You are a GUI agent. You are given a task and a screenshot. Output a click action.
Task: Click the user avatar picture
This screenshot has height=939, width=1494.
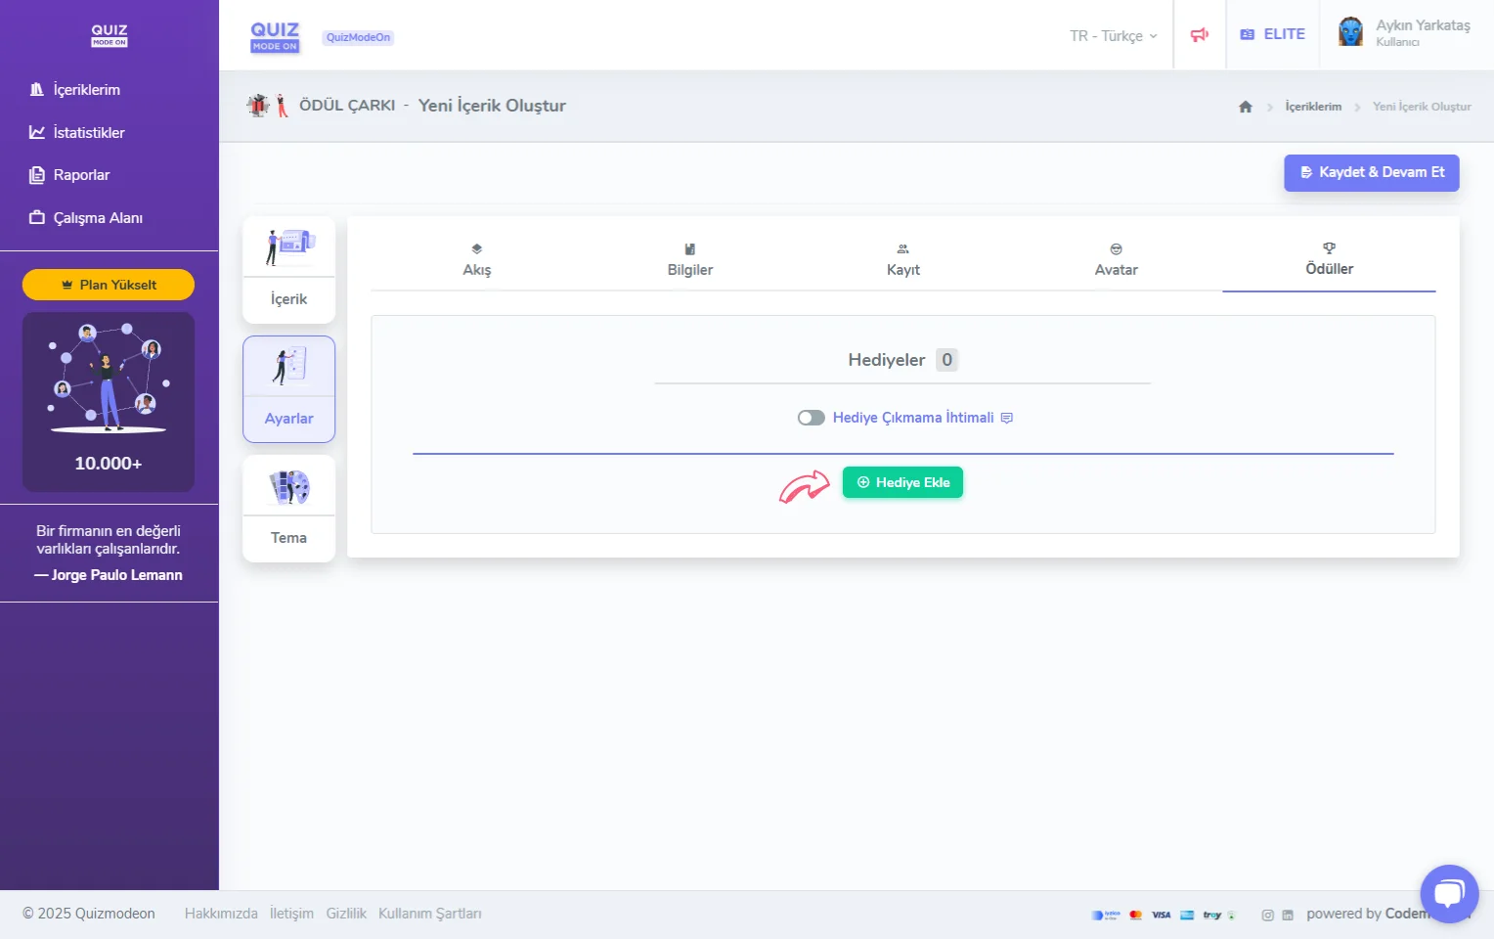pos(1350,32)
